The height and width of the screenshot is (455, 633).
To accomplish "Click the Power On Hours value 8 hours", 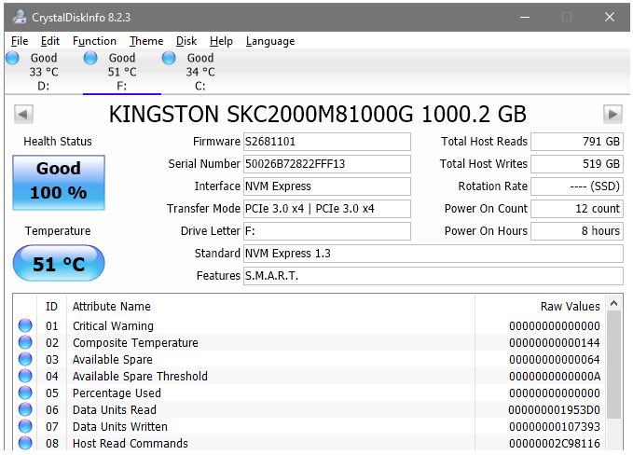I will pyautogui.click(x=577, y=231).
